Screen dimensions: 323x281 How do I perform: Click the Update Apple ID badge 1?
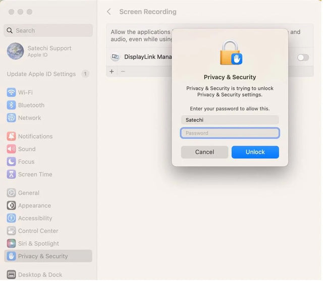click(x=85, y=74)
